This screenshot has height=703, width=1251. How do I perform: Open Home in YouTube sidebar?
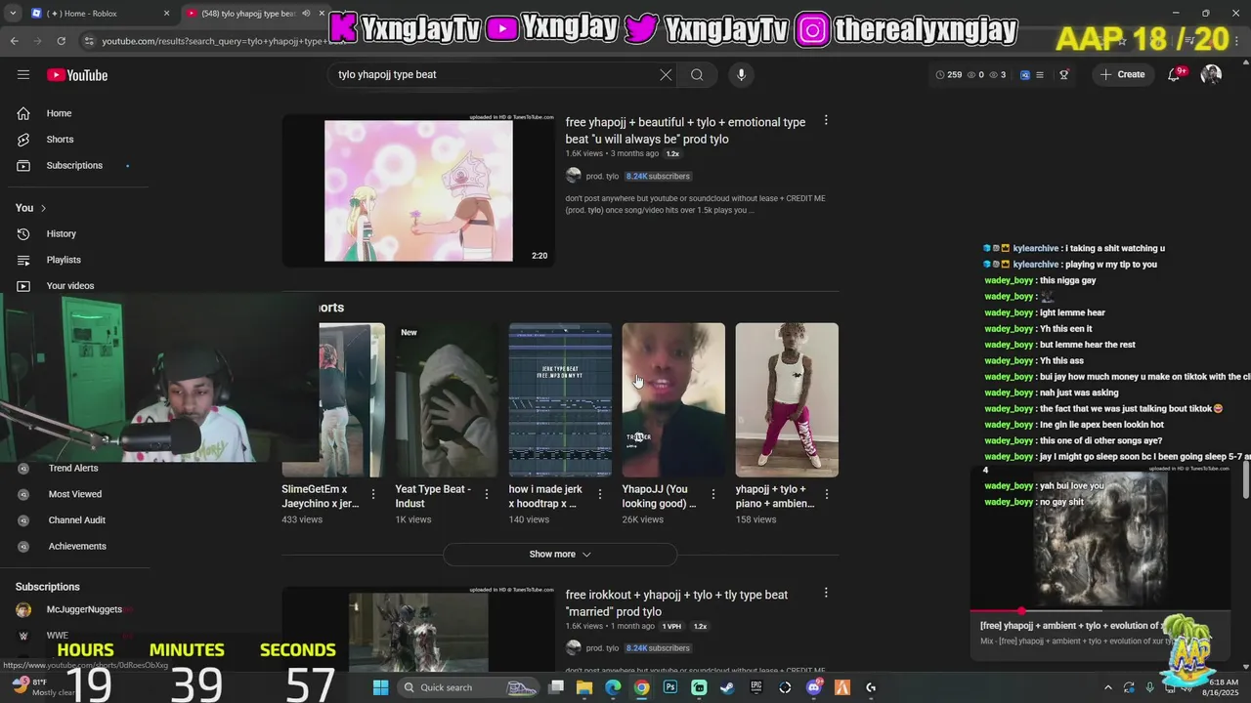[59, 113]
